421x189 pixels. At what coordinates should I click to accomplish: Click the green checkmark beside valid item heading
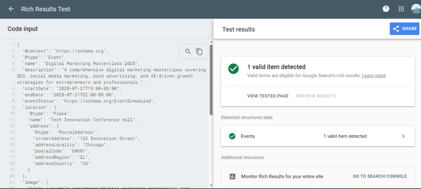coord(234,69)
